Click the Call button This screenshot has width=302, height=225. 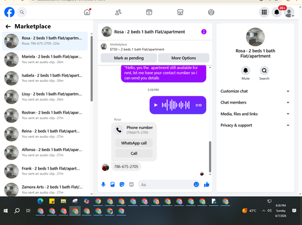pyautogui.click(x=134, y=153)
